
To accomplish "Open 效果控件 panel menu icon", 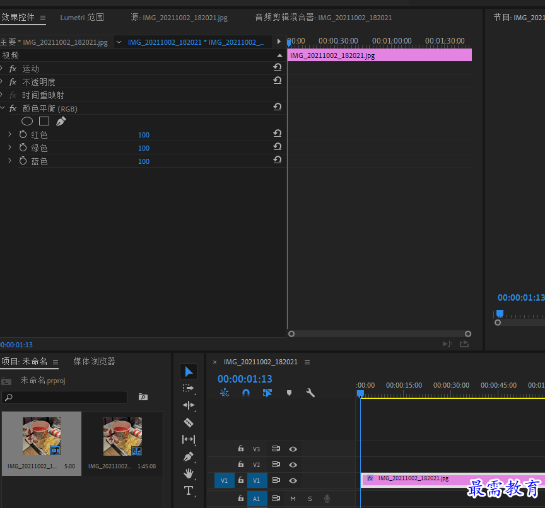I will click(43, 18).
